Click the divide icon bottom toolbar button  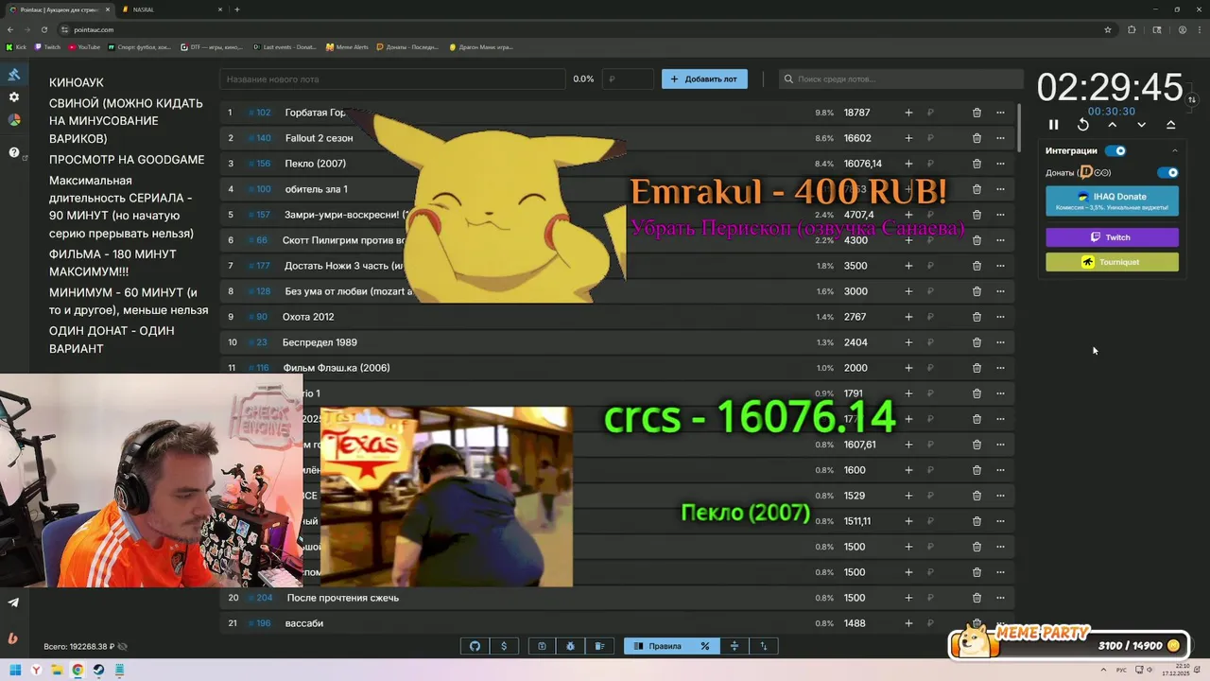(735, 646)
